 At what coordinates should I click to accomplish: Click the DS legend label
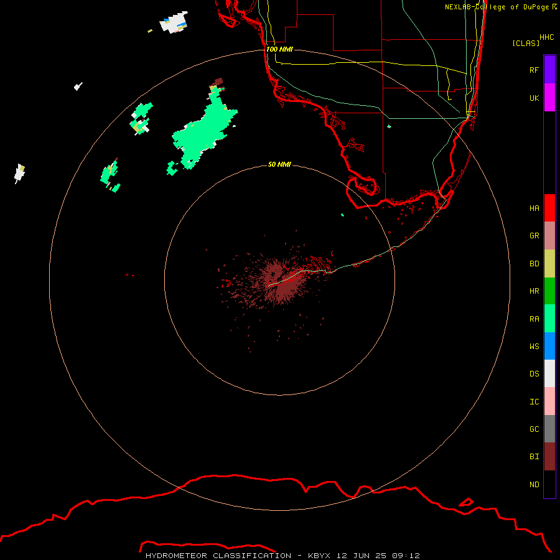click(x=534, y=373)
